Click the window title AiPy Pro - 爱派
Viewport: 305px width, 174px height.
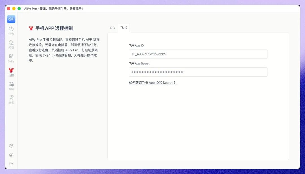pyautogui.click(x=53, y=8)
